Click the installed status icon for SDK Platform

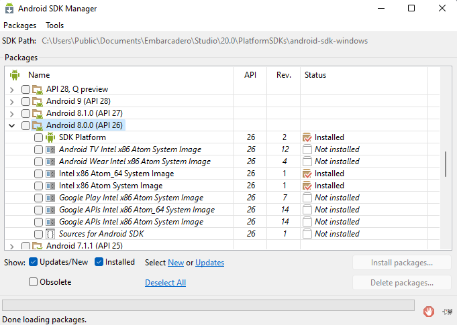[x=307, y=137]
